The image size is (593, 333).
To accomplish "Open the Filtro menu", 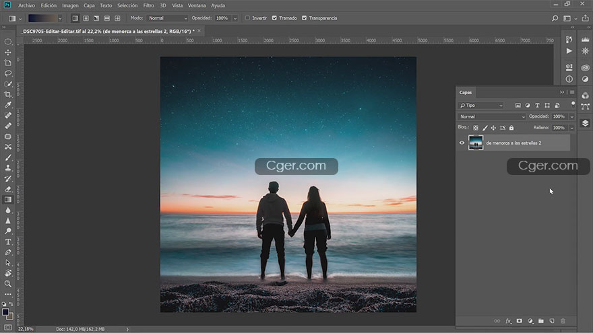I will pyautogui.click(x=149, y=5).
